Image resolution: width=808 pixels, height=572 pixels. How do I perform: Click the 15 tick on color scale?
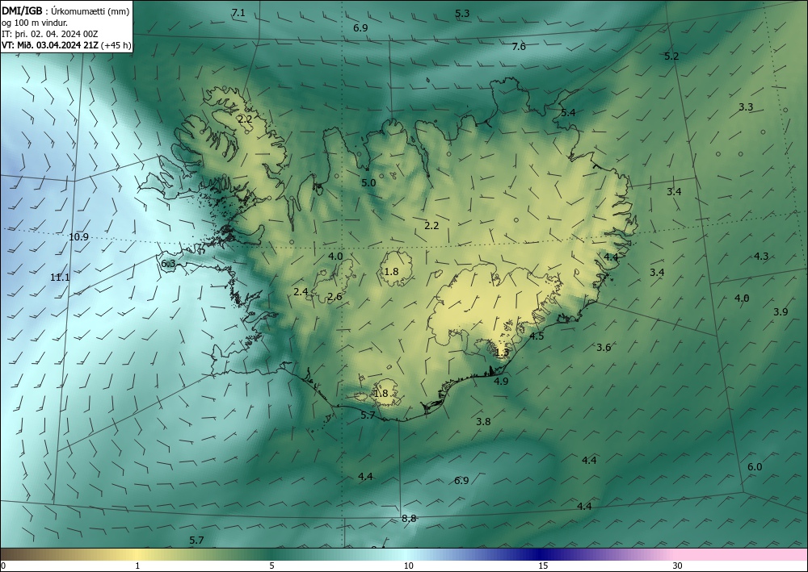click(543, 566)
